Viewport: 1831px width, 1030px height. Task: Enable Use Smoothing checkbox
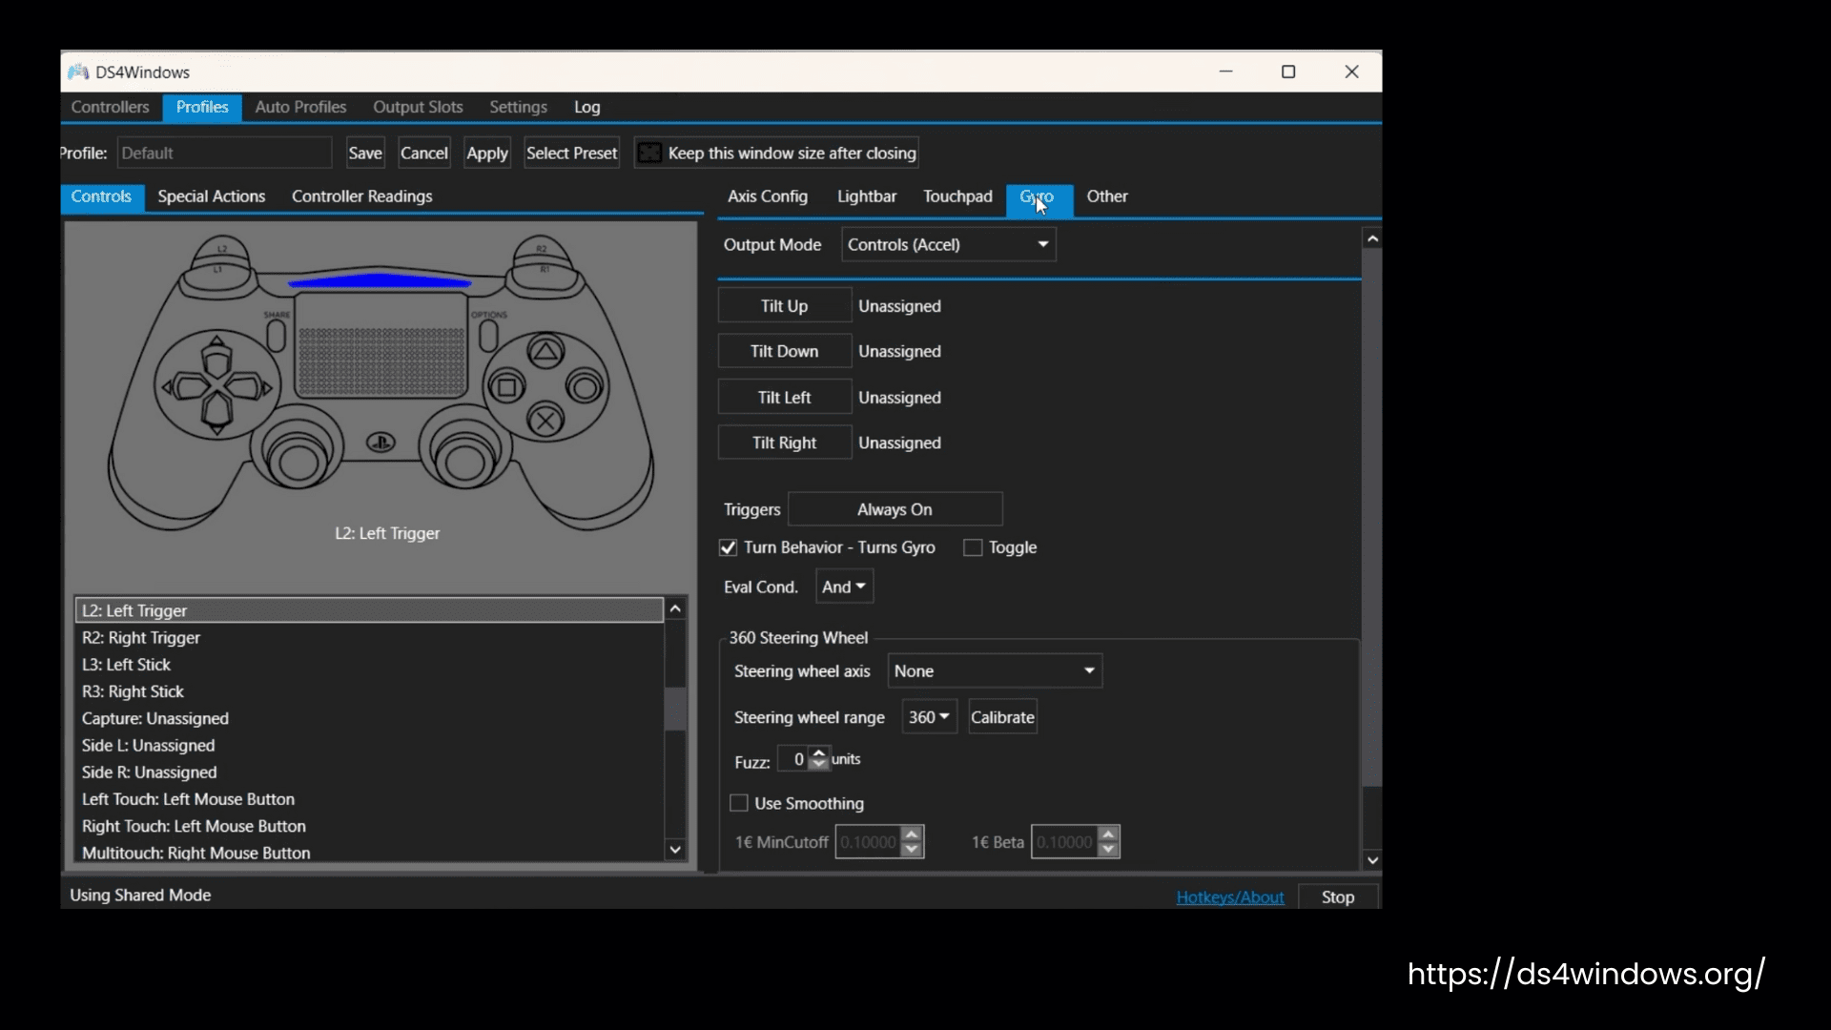click(x=738, y=803)
